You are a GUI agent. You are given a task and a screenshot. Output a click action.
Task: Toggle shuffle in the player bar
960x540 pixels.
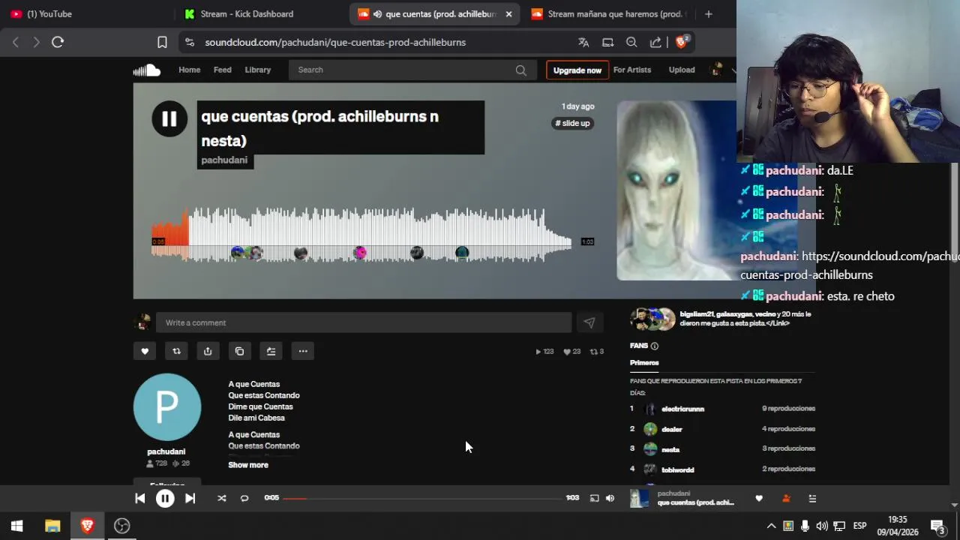pos(221,498)
